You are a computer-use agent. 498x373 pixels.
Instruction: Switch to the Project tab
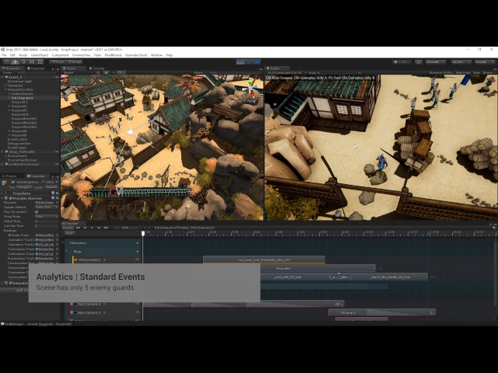coord(11,176)
